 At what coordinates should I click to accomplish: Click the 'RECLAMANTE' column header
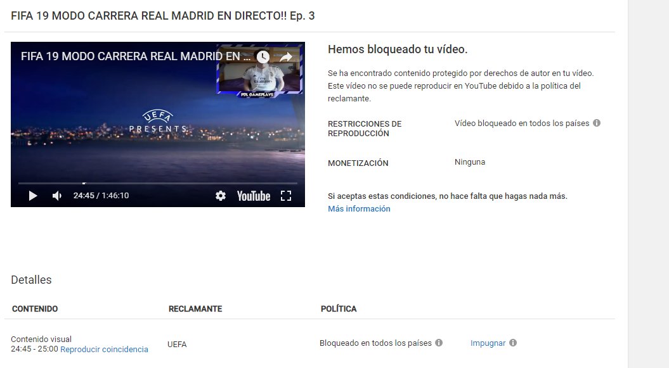(x=195, y=309)
